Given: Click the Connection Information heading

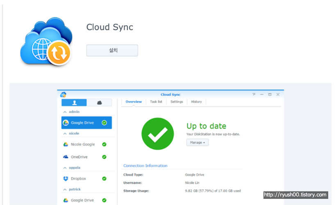Looking at the screenshot, I should click(x=145, y=166).
